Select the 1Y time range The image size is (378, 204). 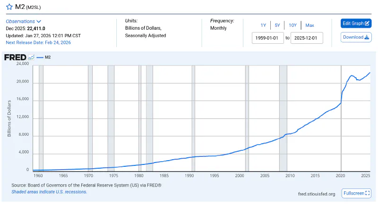[x=263, y=25]
